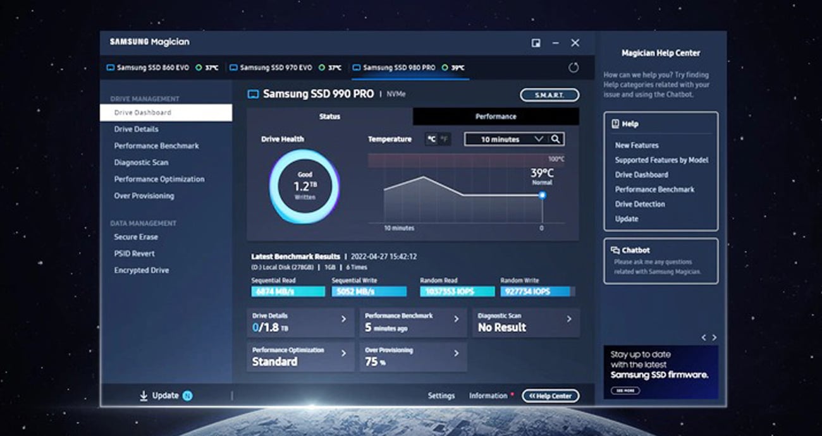Click the 39°C Normal temperature reading
The width and height of the screenshot is (822, 436).
point(541,176)
